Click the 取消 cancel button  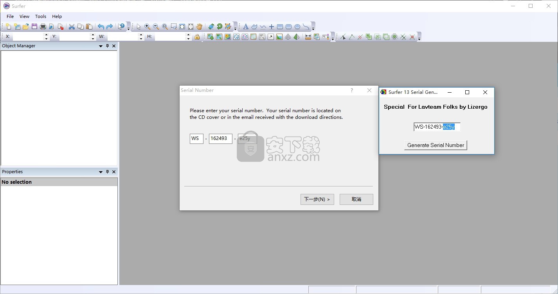coord(356,199)
